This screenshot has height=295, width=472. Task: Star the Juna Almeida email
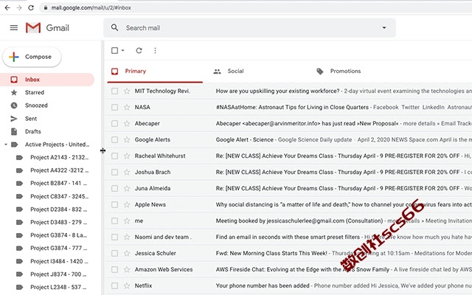coord(127,189)
